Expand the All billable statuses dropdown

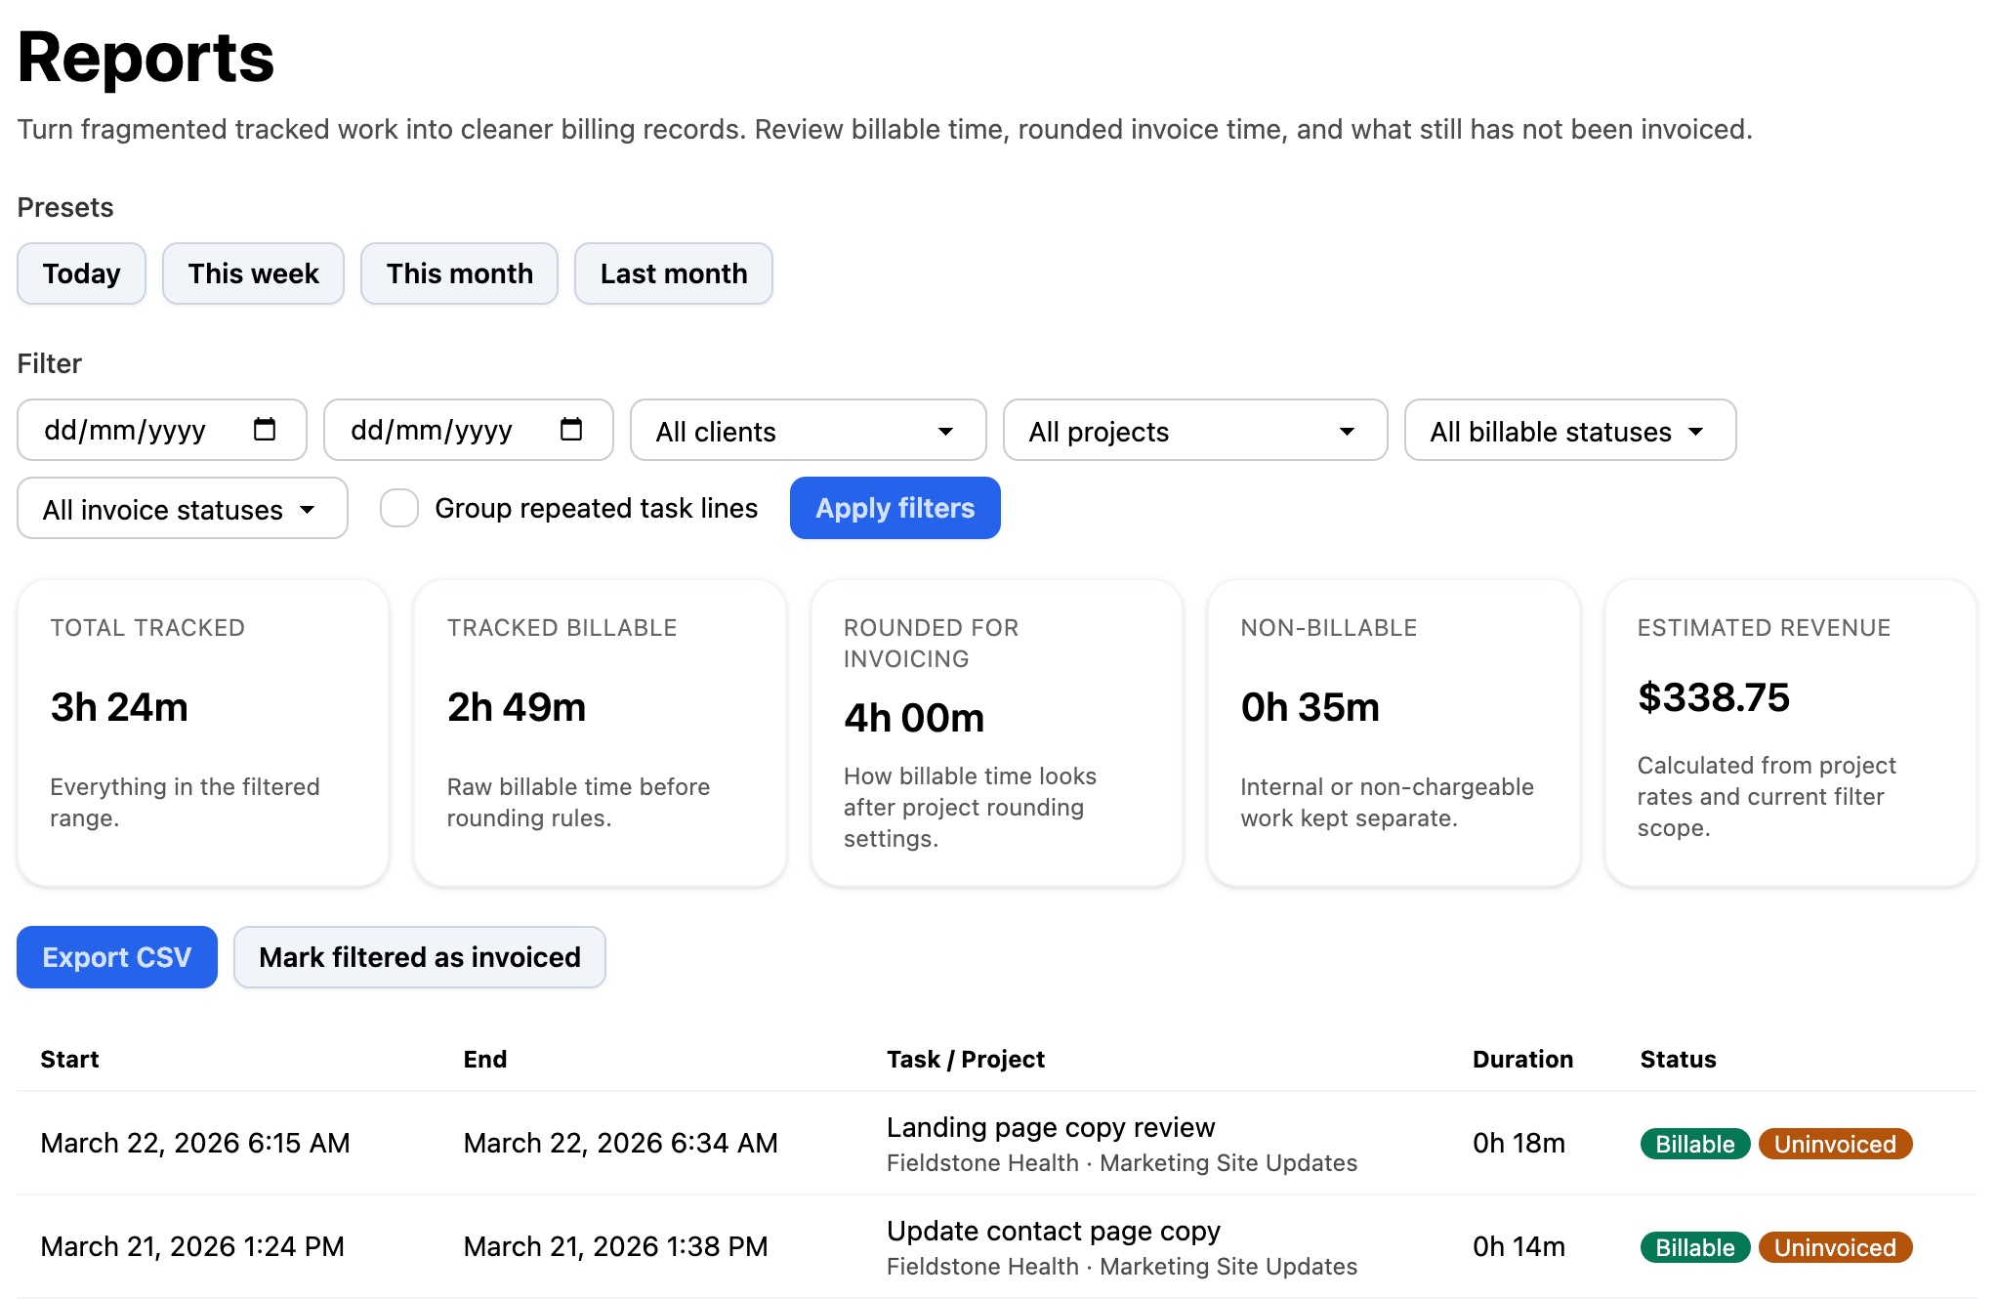click(1568, 430)
